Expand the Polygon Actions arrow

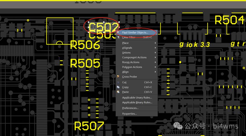[x=155, y=67]
